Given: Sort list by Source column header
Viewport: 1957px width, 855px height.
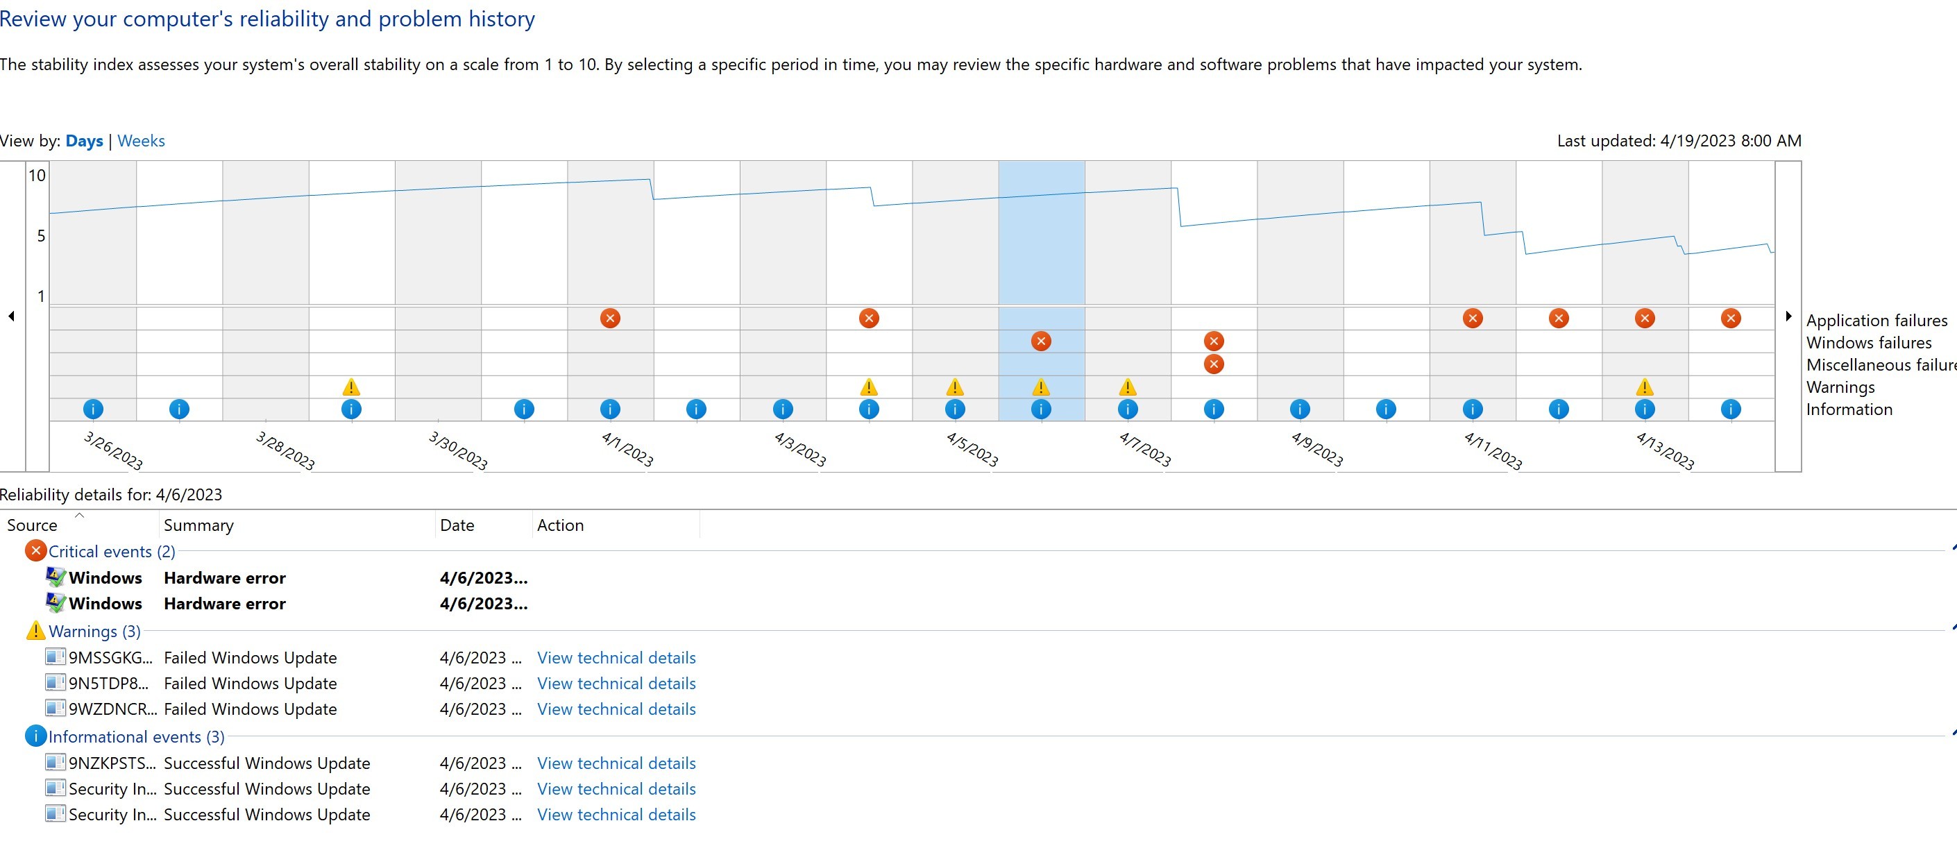Looking at the screenshot, I should click(32, 525).
